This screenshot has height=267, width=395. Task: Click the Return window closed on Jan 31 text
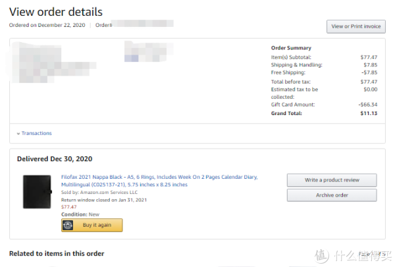(x=104, y=200)
